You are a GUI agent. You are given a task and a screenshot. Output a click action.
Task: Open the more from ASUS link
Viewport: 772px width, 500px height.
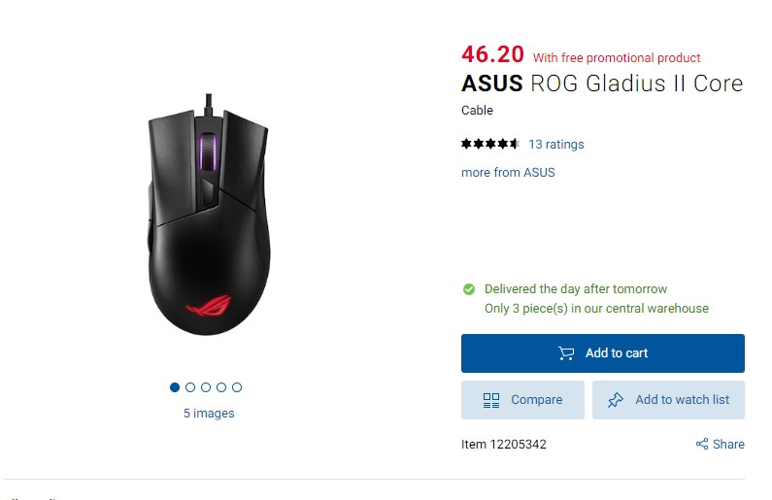[508, 173]
